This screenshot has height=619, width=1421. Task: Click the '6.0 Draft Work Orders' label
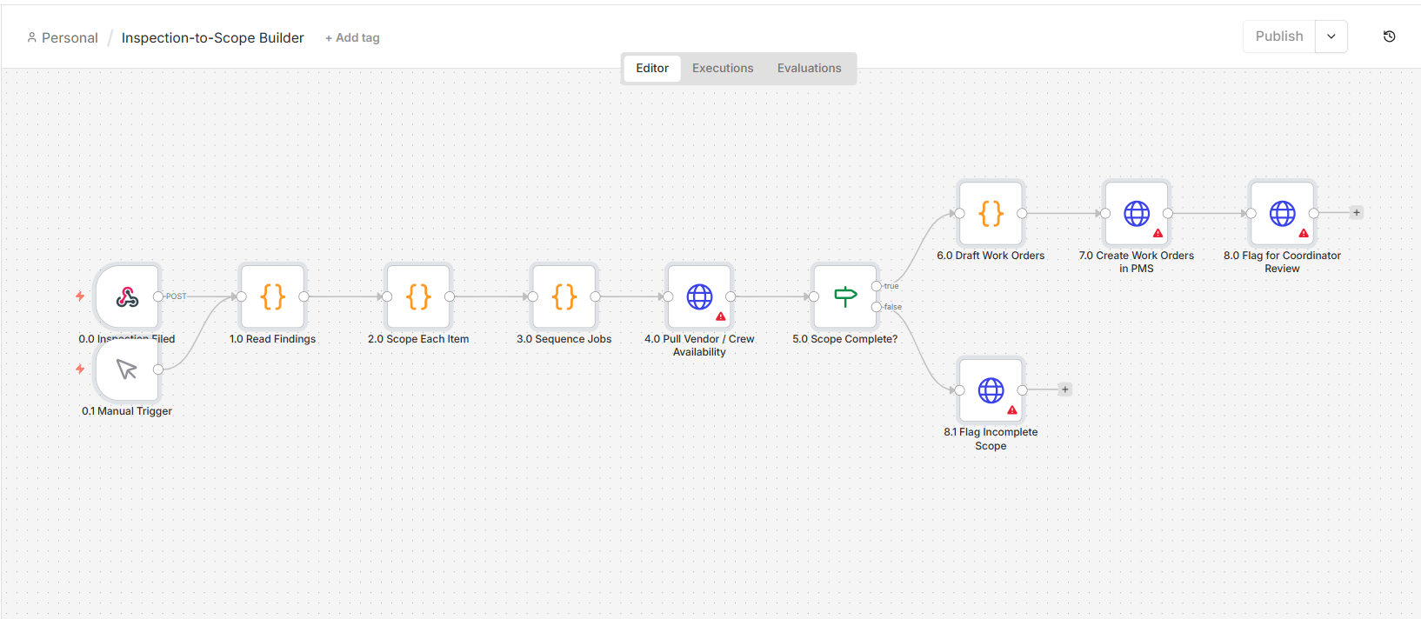pos(991,256)
